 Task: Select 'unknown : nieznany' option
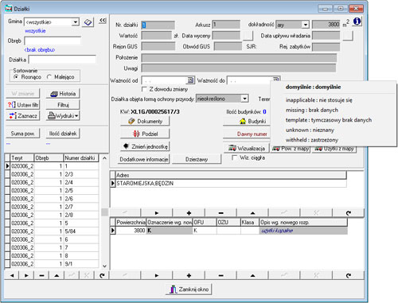coord(310,130)
